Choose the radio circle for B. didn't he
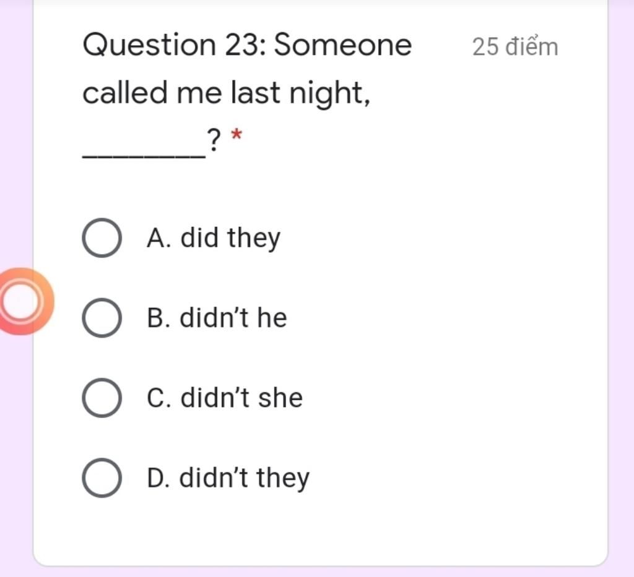This screenshot has height=577, width=634. [x=102, y=318]
